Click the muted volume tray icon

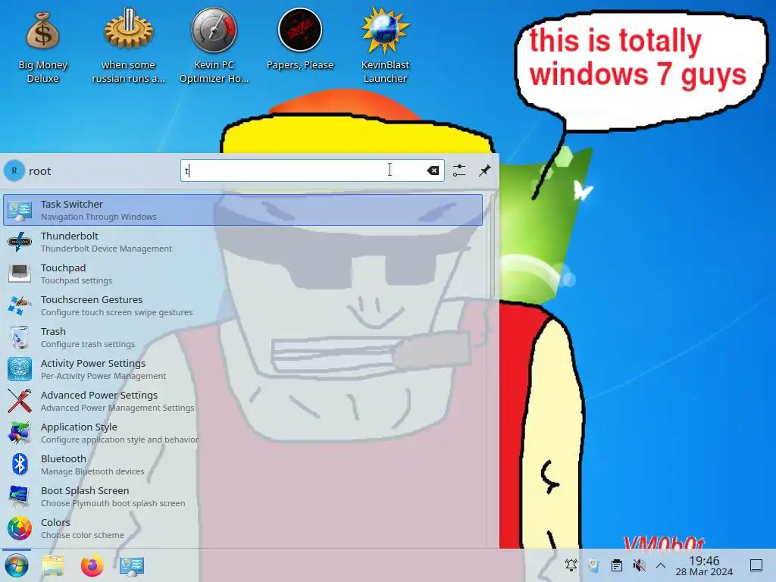pos(639,565)
